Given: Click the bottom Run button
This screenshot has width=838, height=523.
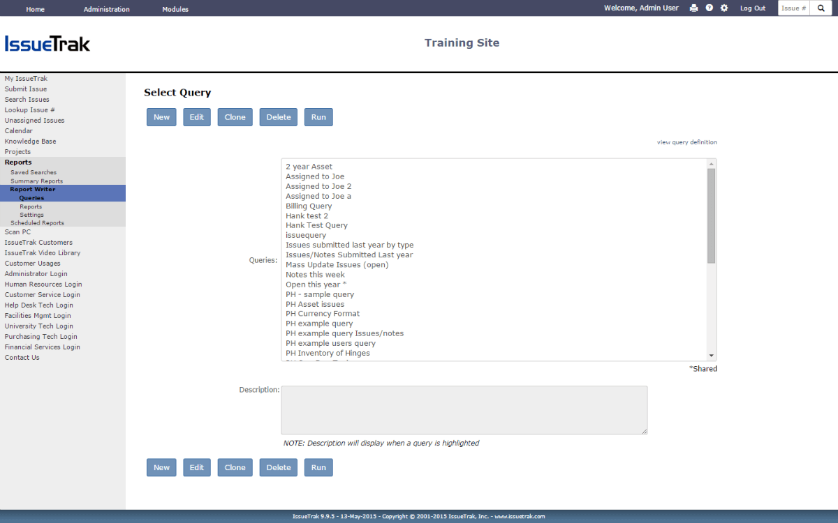Looking at the screenshot, I should coord(318,467).
